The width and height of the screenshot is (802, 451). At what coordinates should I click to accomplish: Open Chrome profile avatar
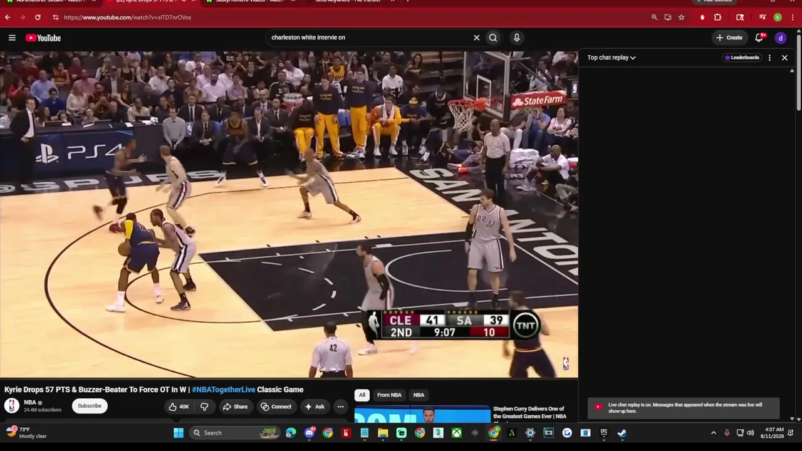(x=778, y=18)
